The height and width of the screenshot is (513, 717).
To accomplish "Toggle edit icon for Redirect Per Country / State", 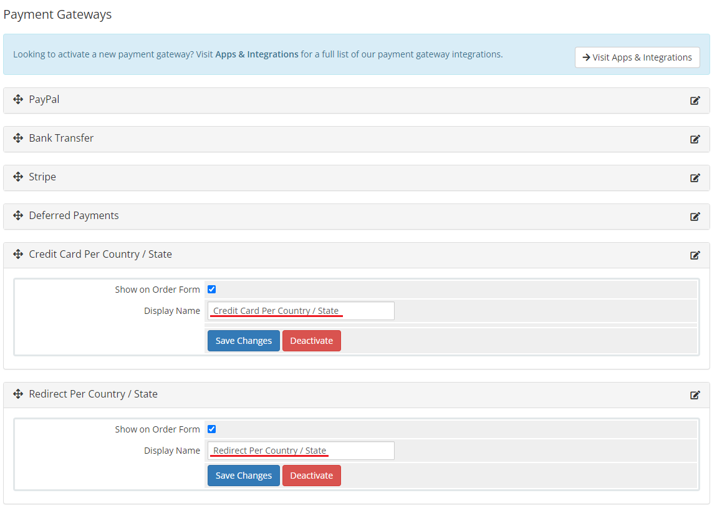I will click(x=695, y=395).
